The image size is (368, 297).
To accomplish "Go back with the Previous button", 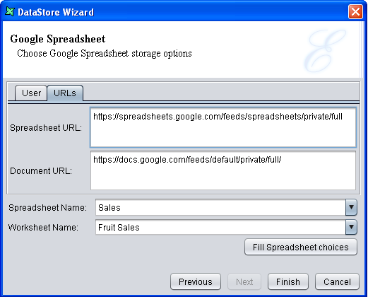I will click(196, 281).
